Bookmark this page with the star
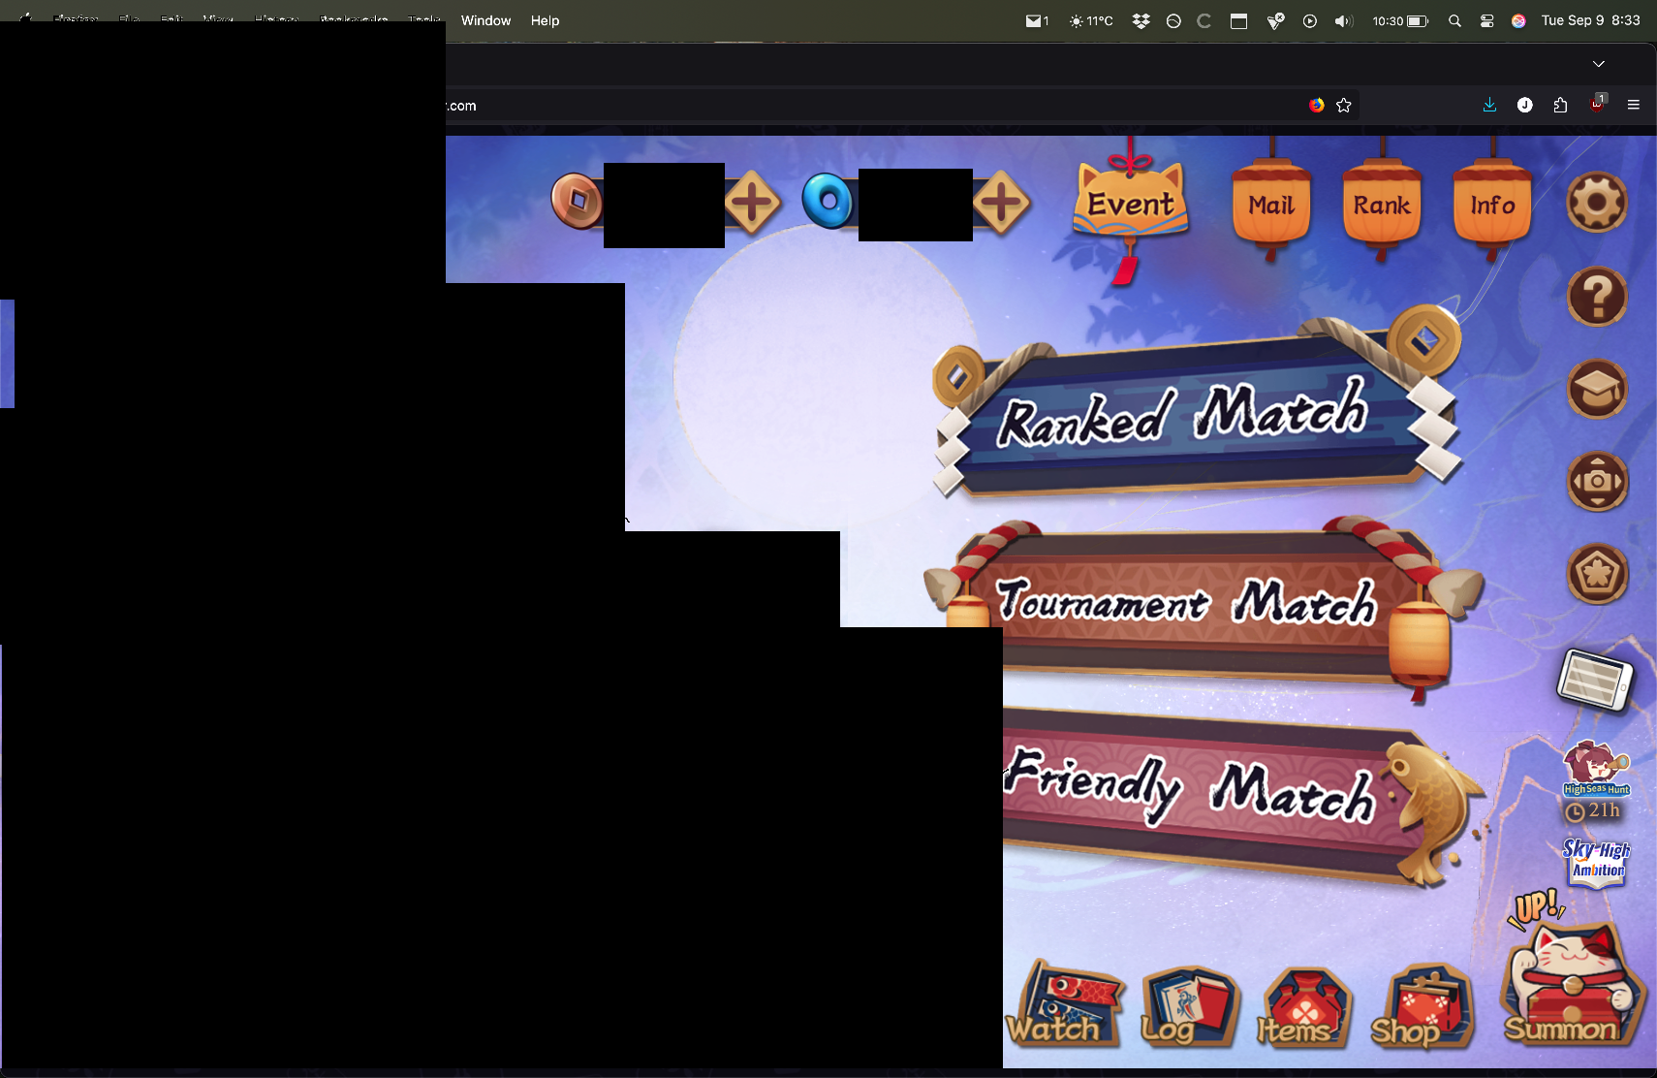 click(x=1344, y=106)
